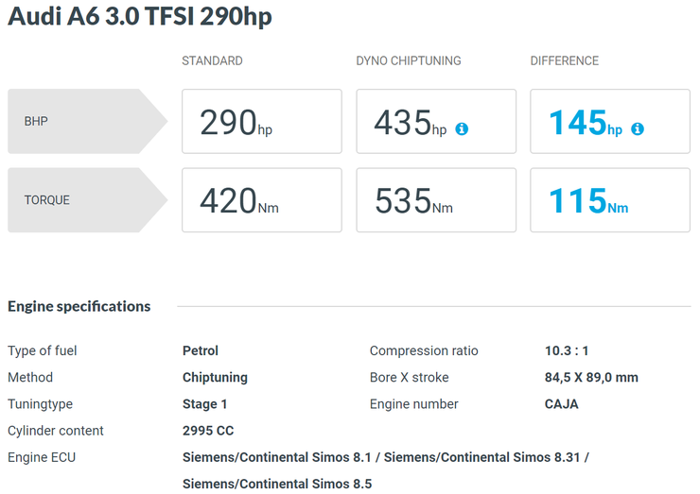
Task: Select the Stage 1 tuning type value
Action: click(x=205, y=404)
